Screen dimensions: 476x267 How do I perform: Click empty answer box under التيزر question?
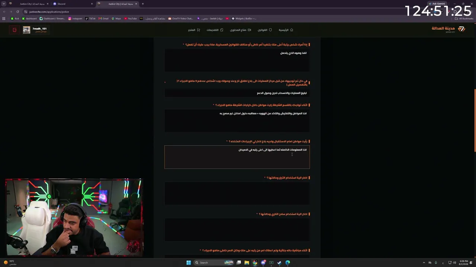tap(237, 193)
